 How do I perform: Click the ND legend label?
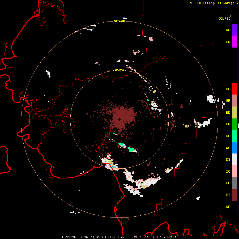pyautogui.click(x=228, y=207)
